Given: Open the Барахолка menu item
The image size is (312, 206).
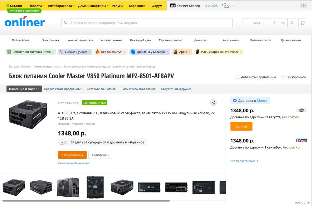Looking at the screenshot, I should point(137,6).
